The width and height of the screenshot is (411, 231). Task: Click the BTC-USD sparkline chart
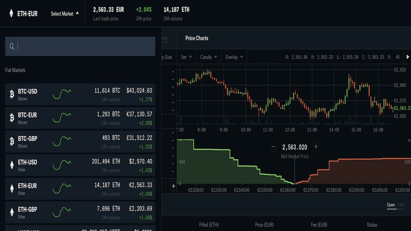pyautogui.click(x=62, y=94)
